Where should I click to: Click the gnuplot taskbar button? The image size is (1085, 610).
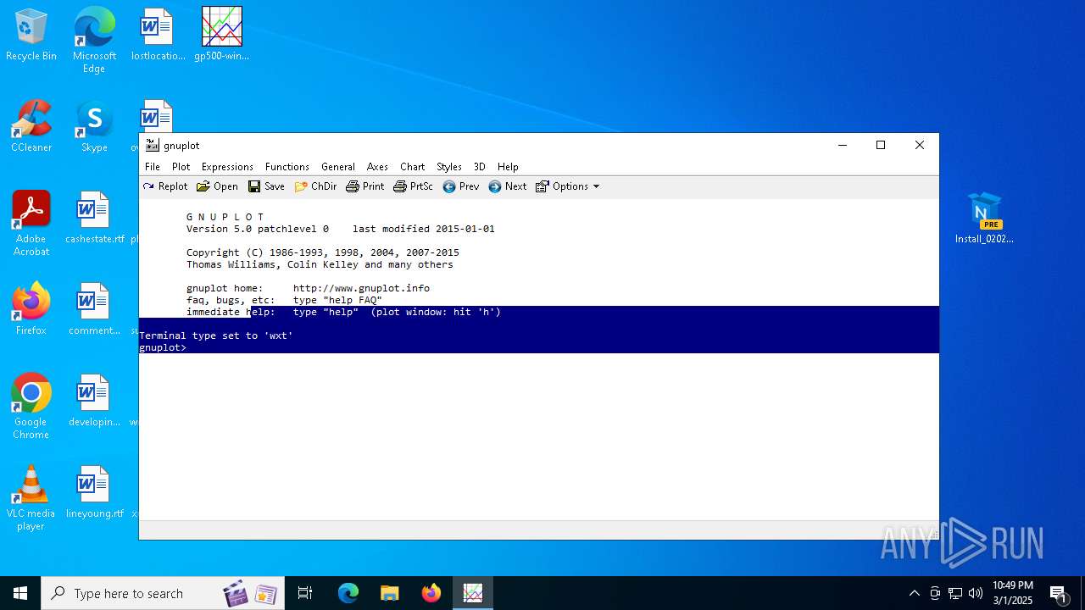pyautogui.click(x=473, y=593)
